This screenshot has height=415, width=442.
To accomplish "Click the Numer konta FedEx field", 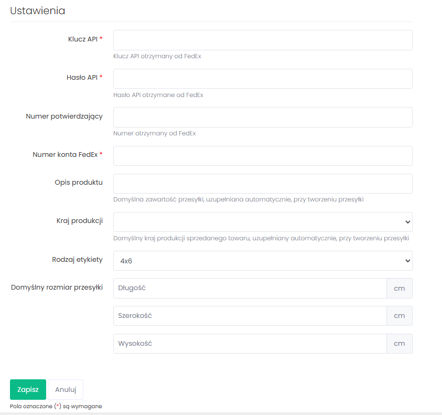I will click(262, 156).
